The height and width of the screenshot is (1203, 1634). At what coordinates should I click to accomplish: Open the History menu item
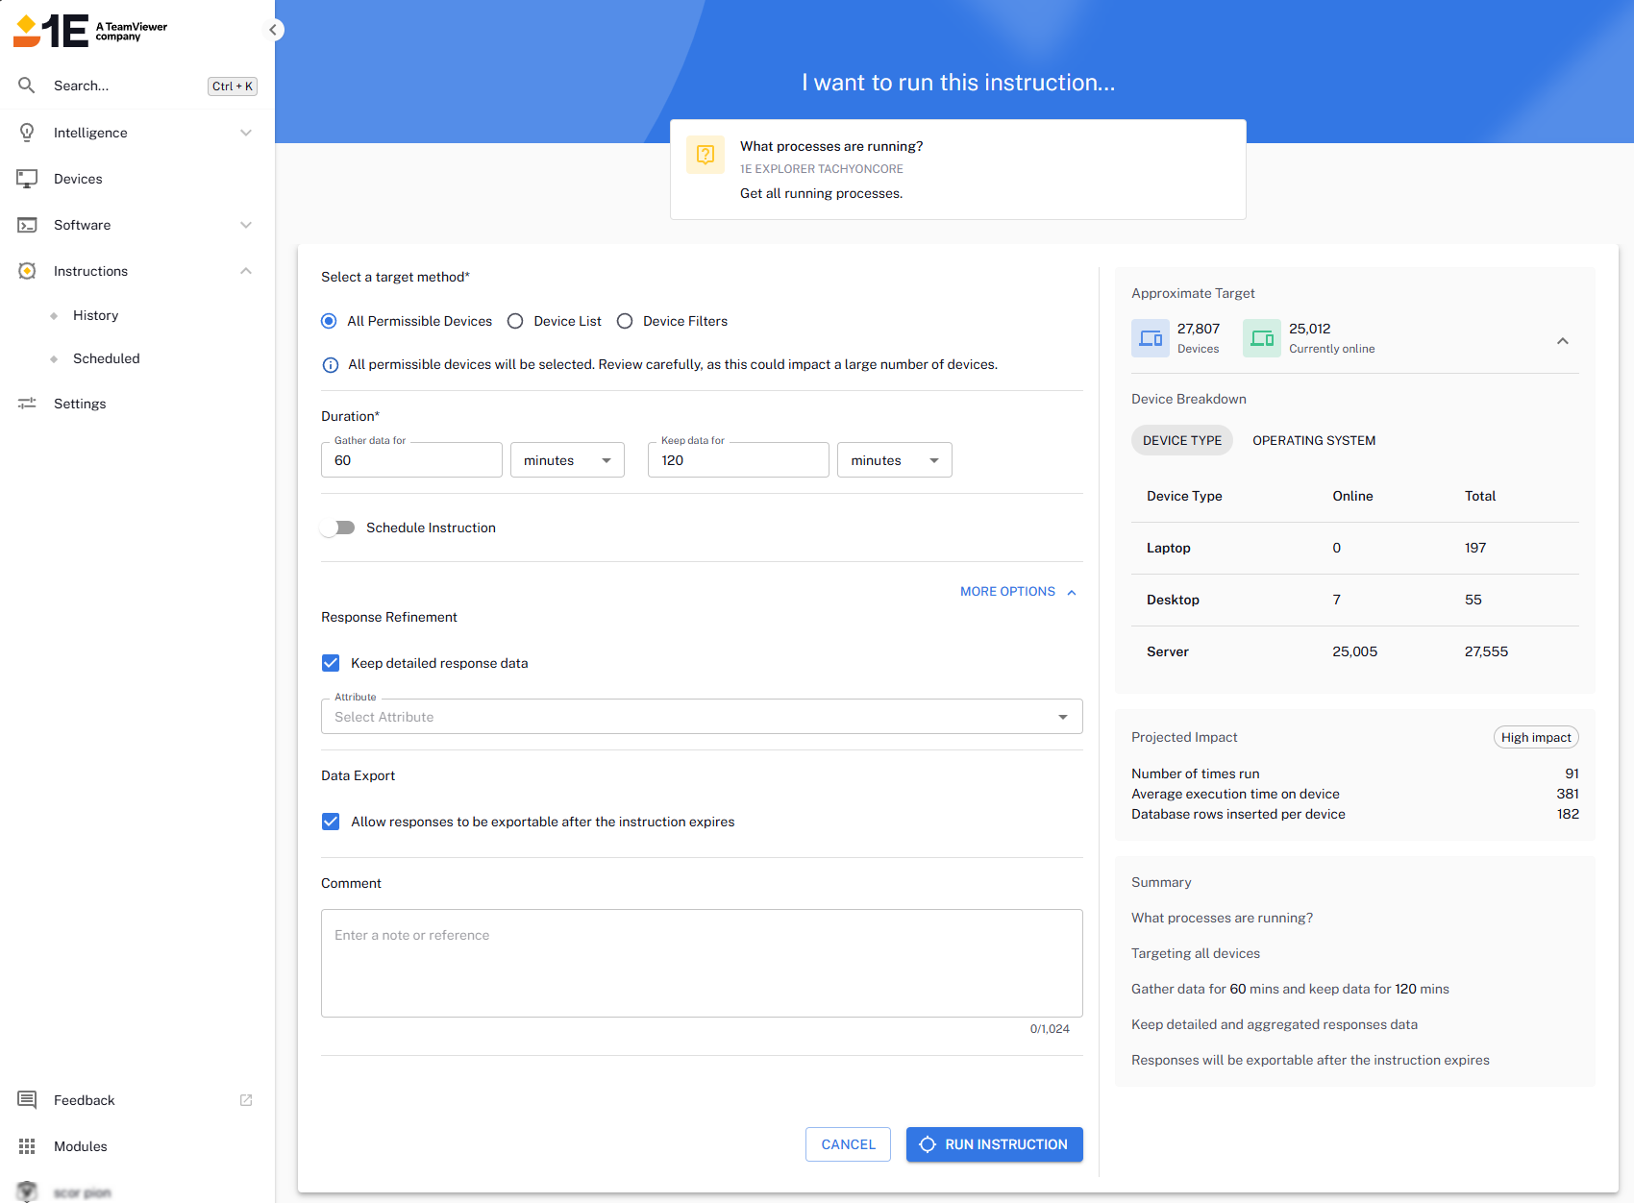[x=95, y=315]
